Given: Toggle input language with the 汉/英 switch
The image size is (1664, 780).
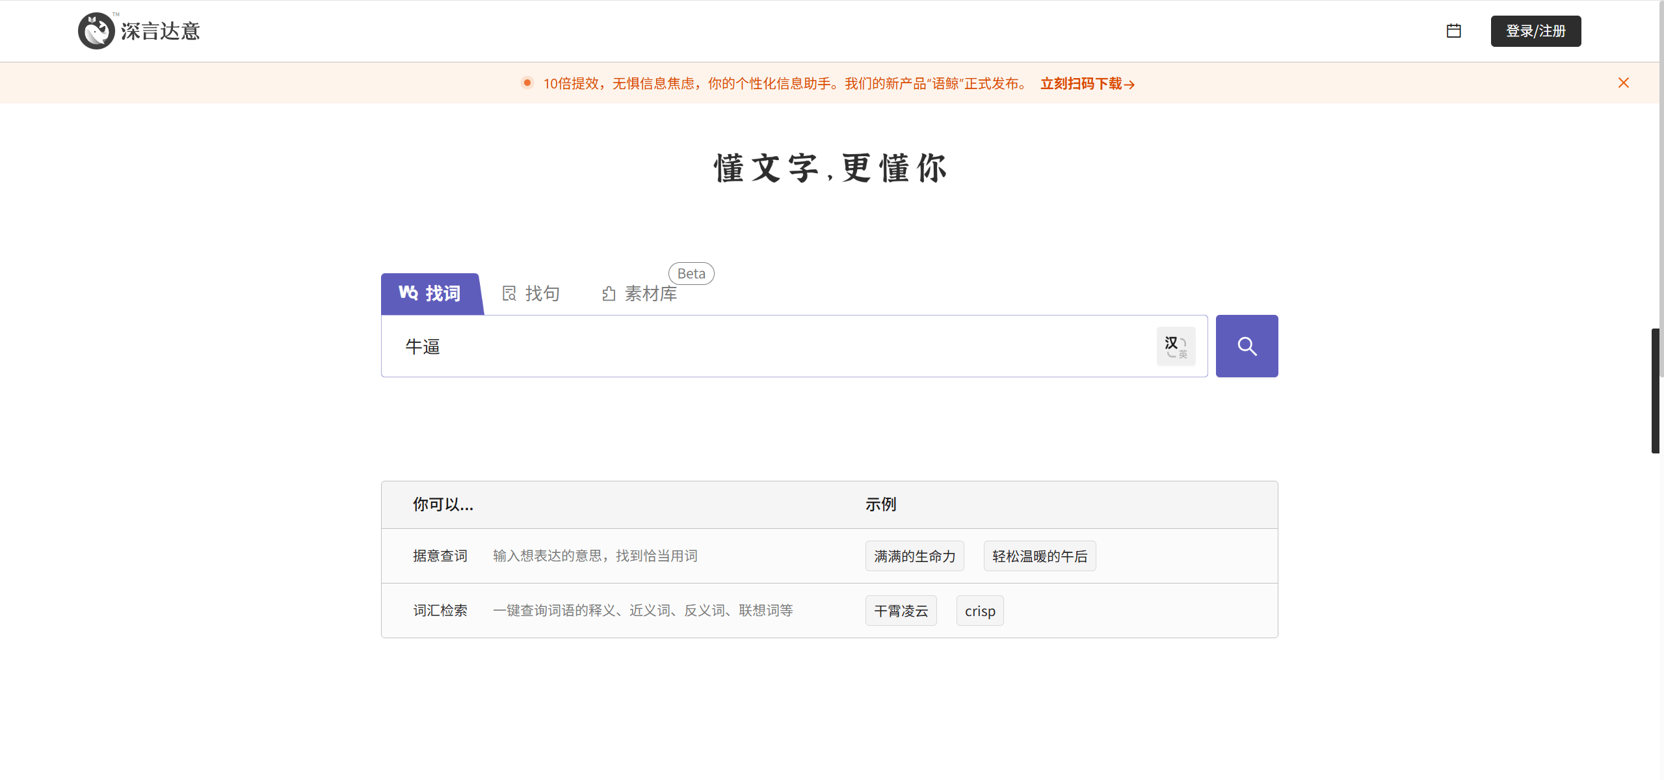Looking at the screenshot, I should [x=1176, y=345].
